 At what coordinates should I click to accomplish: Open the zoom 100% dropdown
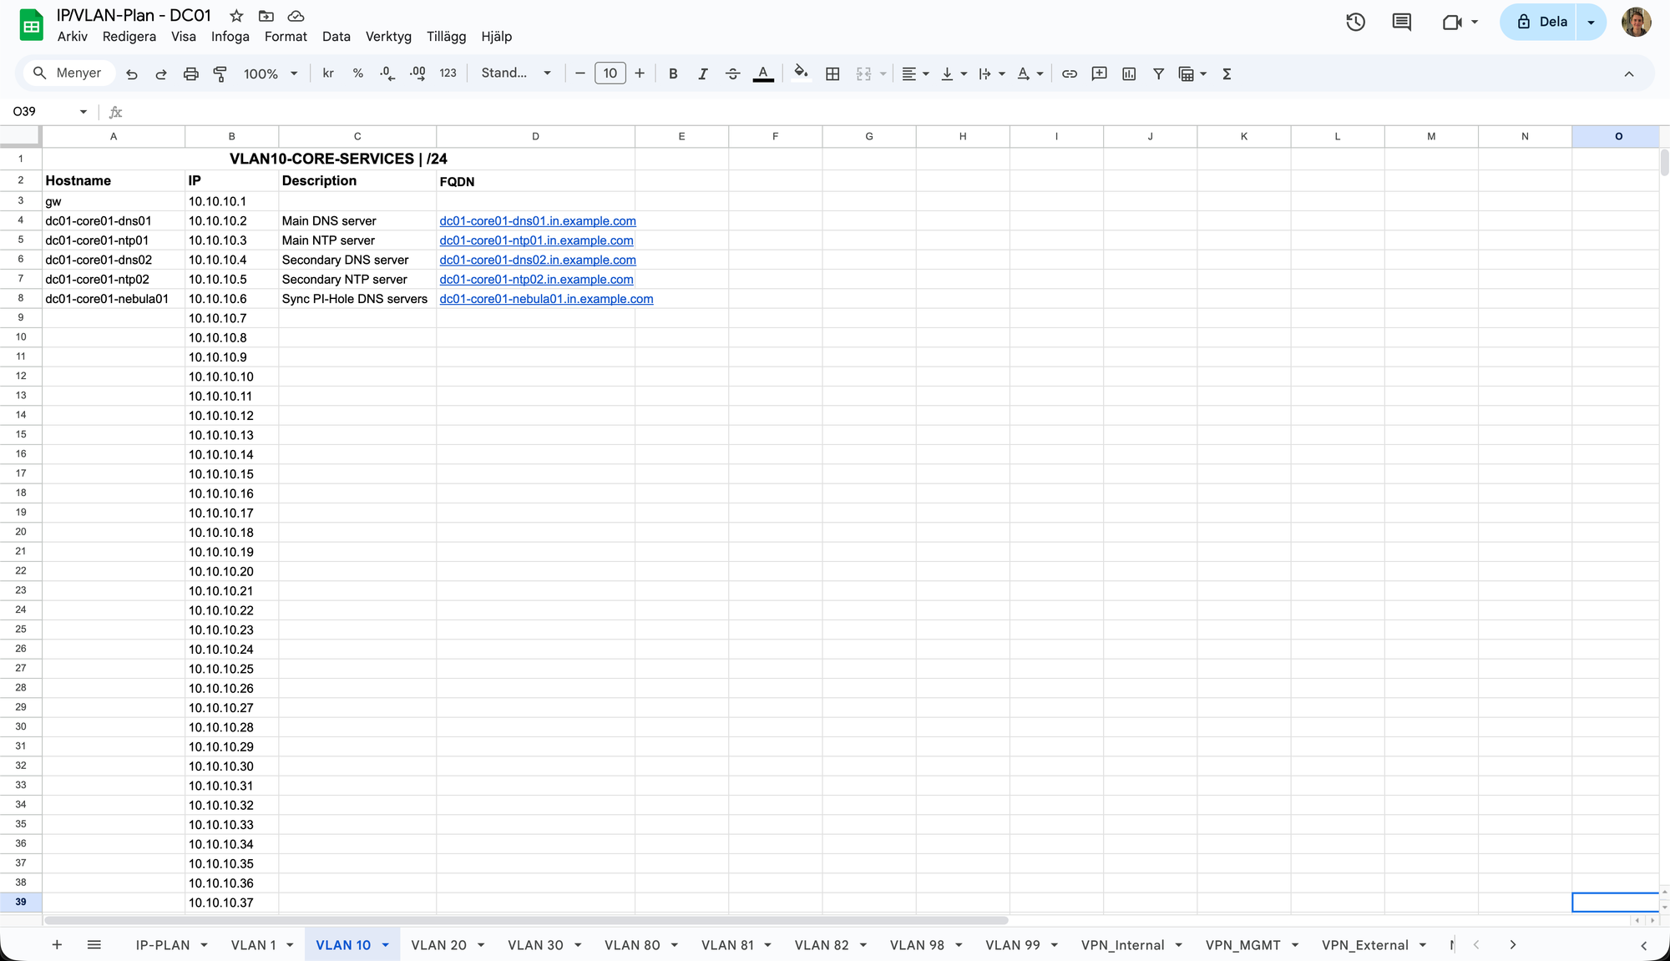pyautogui.click(x=271, y=73)
